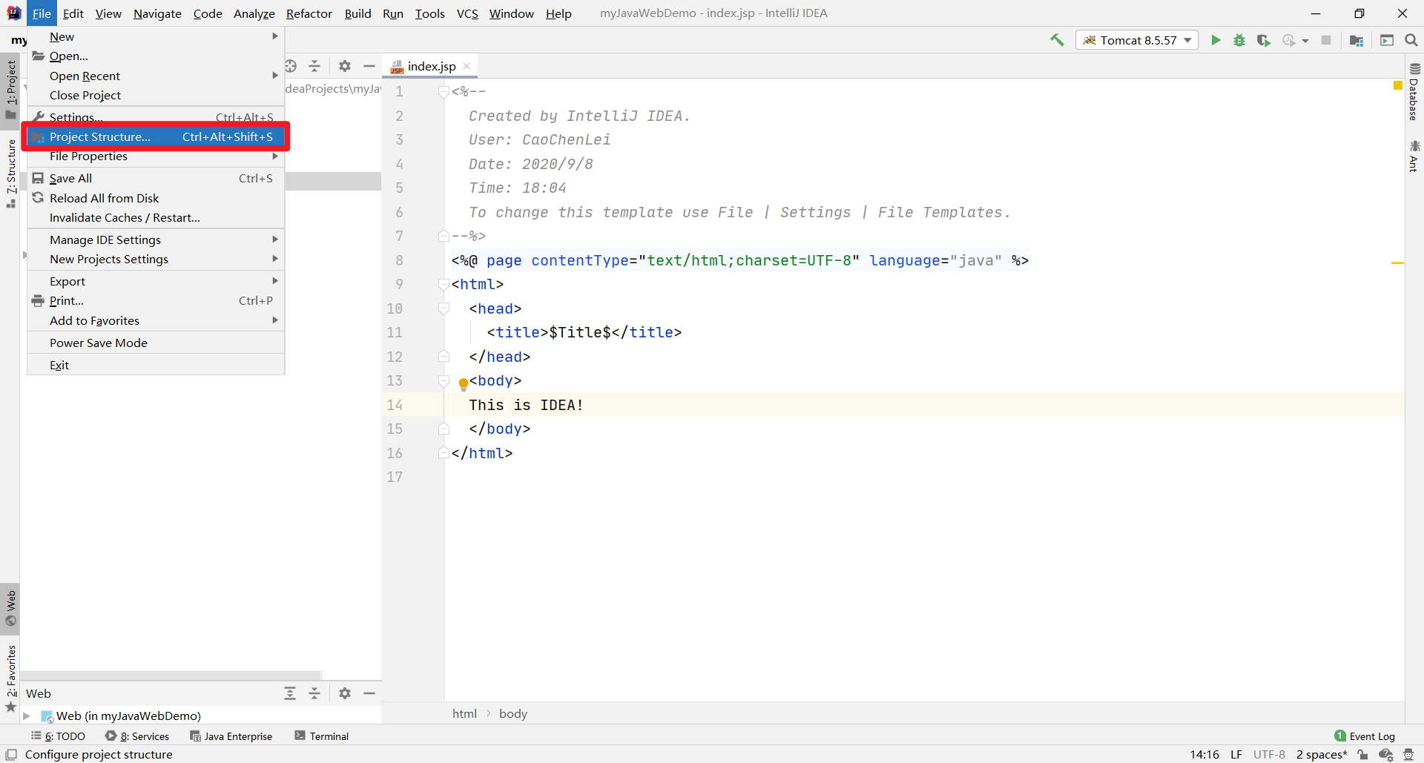Collapse the head fold marker on line 10
1424x763 pixels.
click(x=444, y=308)
